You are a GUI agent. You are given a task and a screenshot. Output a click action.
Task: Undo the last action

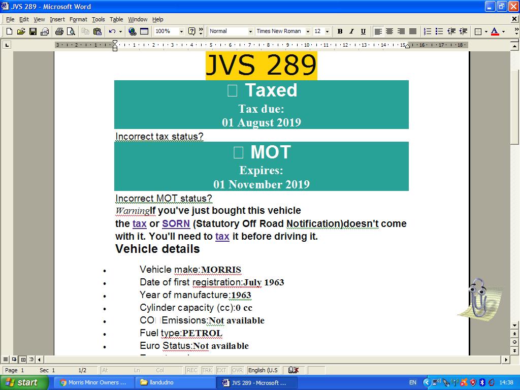(x=112, y=31)
